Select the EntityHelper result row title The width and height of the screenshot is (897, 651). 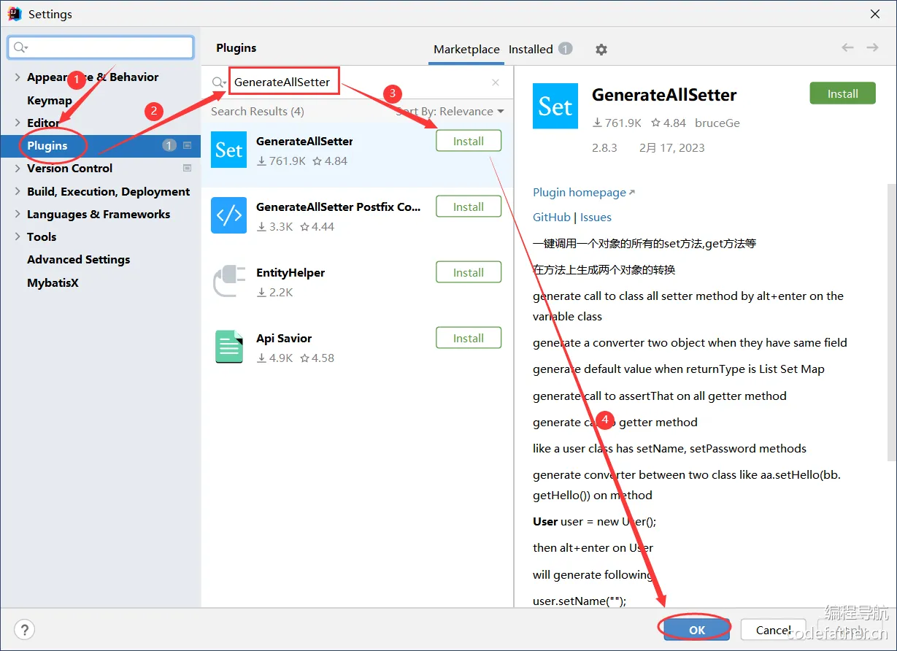click(x=290, y=272)
